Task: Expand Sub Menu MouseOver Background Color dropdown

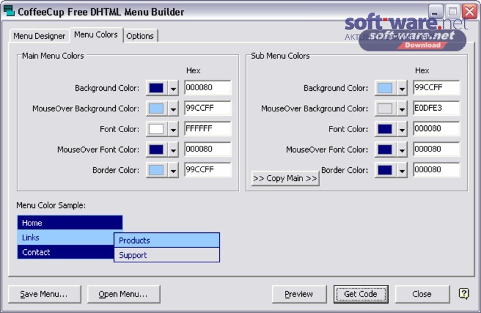Action: click(x=402, y=109)
